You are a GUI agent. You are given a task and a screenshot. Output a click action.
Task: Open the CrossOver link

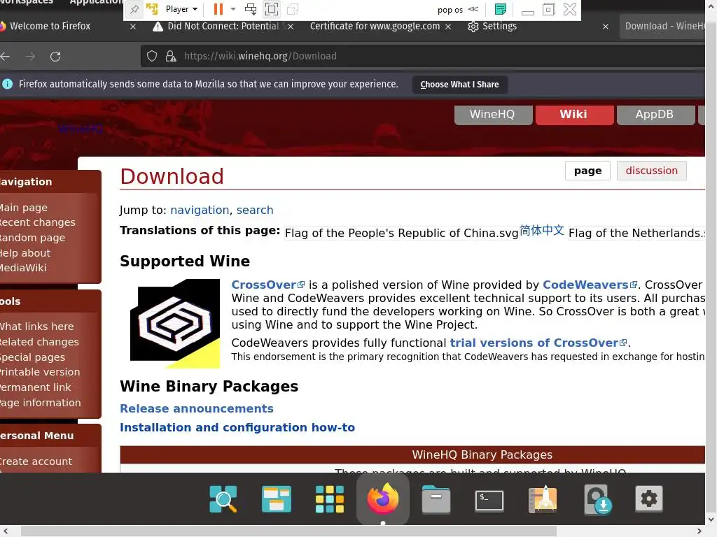[x=267, y=285]
